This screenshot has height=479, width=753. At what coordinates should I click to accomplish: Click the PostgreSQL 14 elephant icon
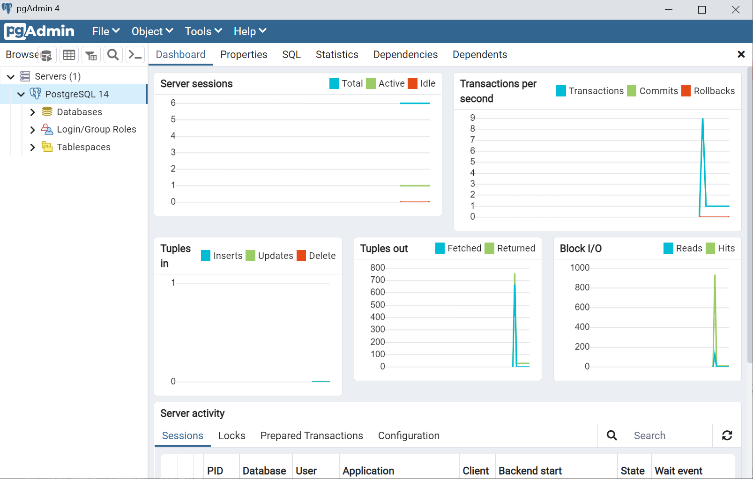[x=36, y=94]
